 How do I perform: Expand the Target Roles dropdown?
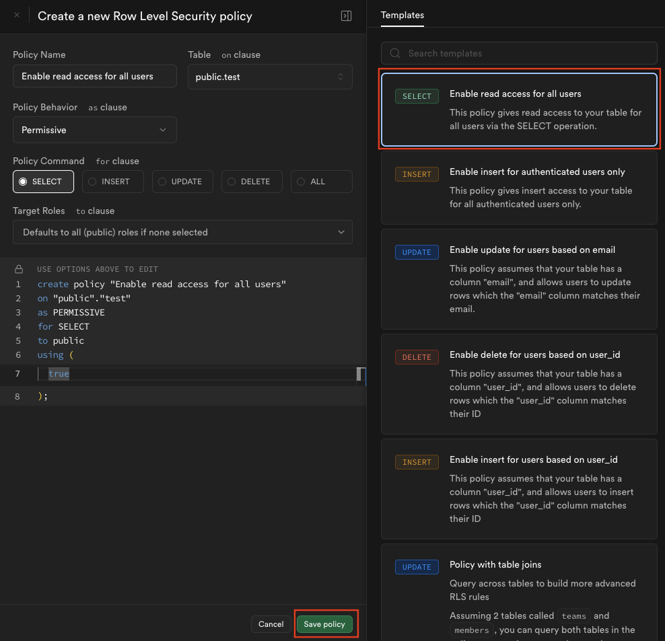(x=182, y=232)
